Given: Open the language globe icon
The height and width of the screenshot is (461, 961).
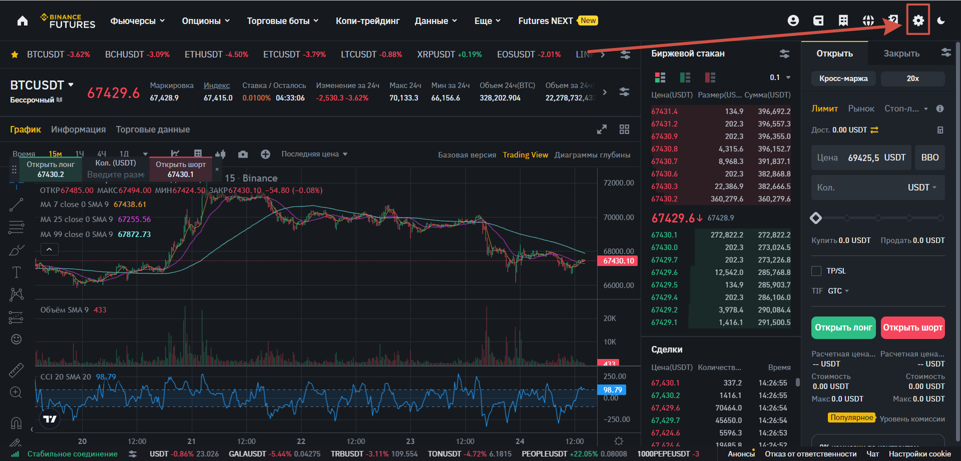Looking at the screenshot, I should tap(868, 20).
